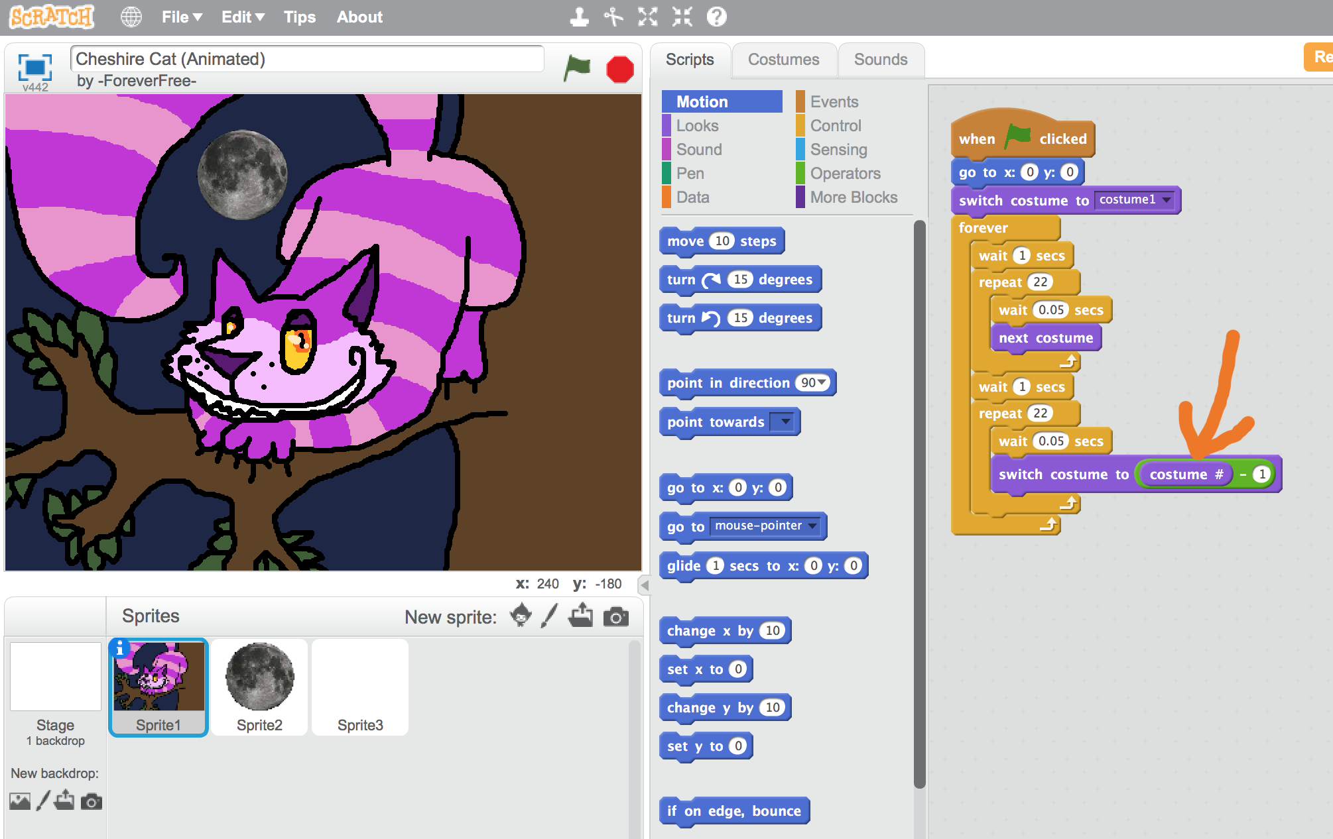Open the Tips menu item
This screenshot has height=839, width=1333.
click(300, 17)
